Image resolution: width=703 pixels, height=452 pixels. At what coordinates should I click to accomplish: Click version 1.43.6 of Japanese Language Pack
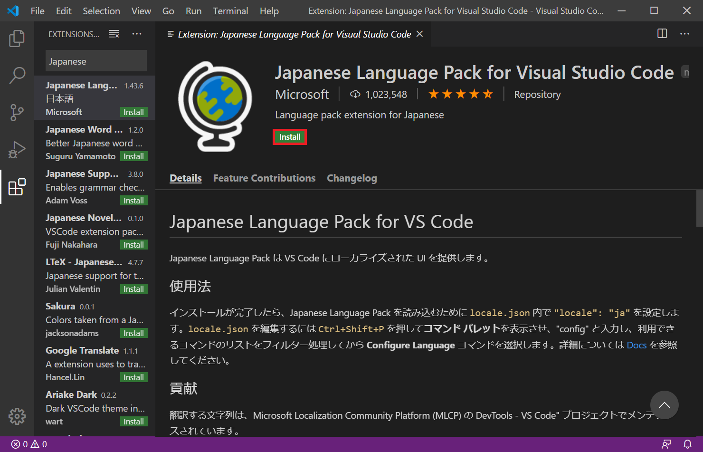click(133, 86)
